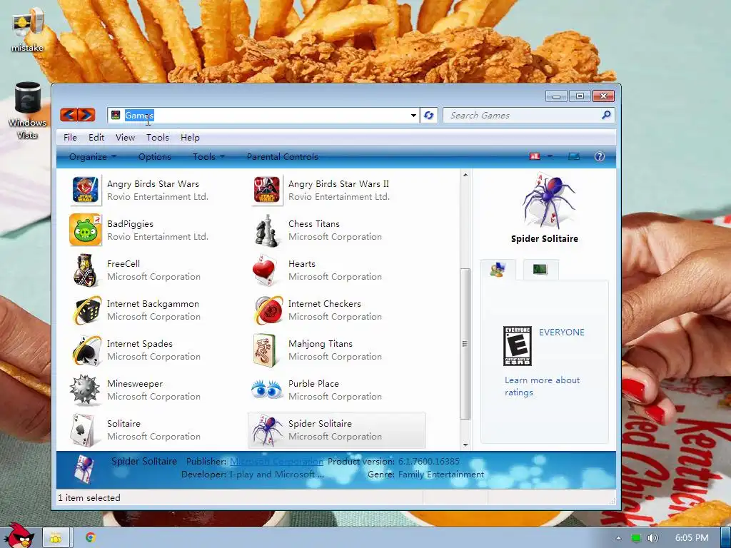Select the Hearts game icon
Viewport: 731px width, 548px height.
pos(266,270)
